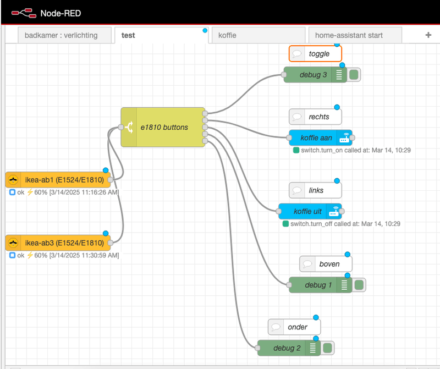Select the debug 2 node
The width and height of the screenshot is (440, 369).
coord(289,348)
